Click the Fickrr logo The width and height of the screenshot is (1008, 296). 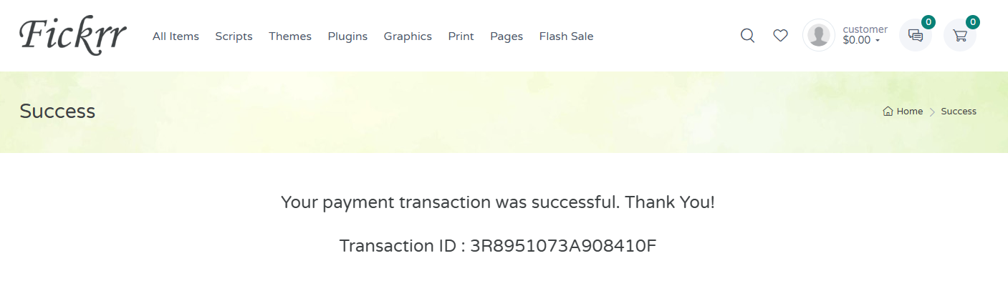(x=73, y=36)
